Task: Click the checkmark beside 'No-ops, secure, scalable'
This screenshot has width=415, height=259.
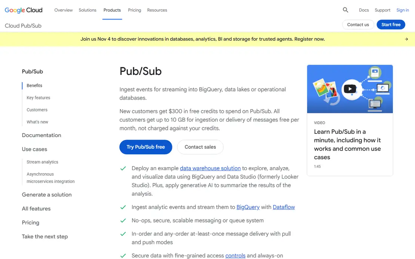Action: (123, 221)
